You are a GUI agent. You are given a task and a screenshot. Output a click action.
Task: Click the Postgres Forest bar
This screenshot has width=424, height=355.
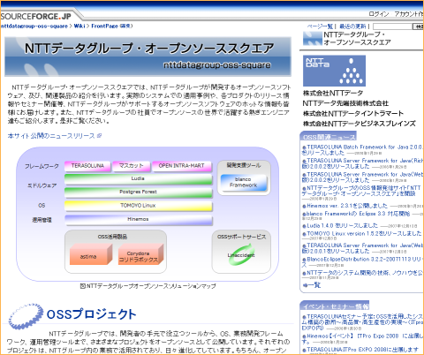click(138, 192)
